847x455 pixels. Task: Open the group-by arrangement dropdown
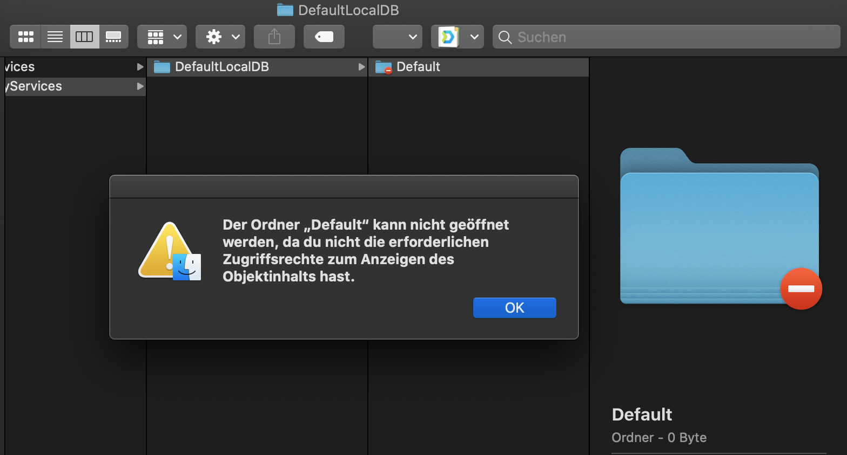coord(162,37)
